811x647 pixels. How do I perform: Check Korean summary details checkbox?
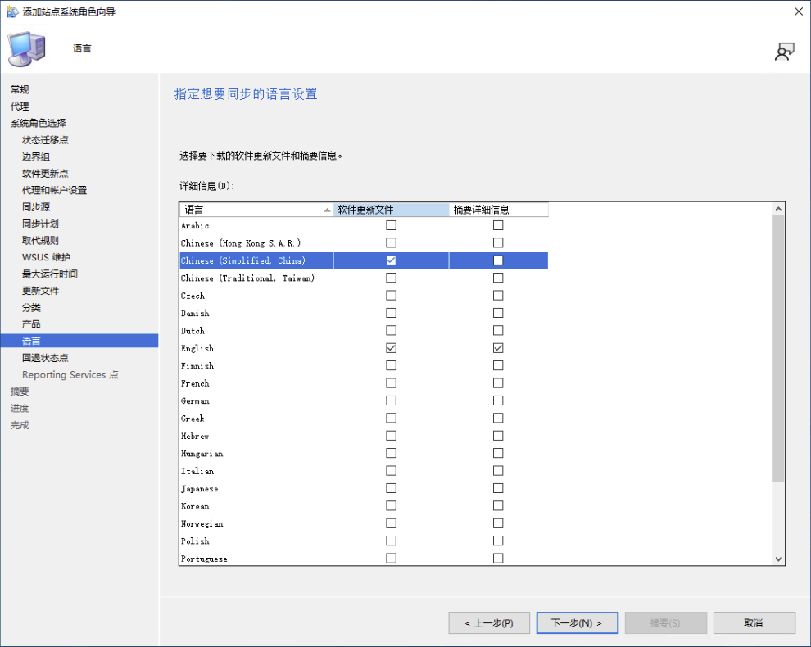click(498, 506)
